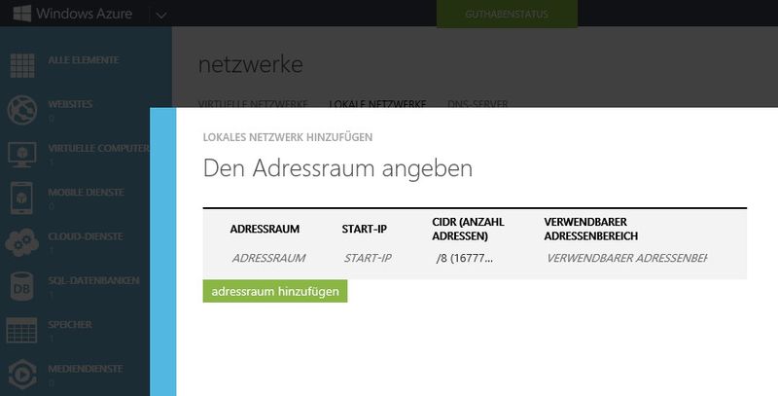Image resolution: width=778 pixels, height=396 pixels.
Task: Open the Guthabenstatus button
Action: [507, 14]
